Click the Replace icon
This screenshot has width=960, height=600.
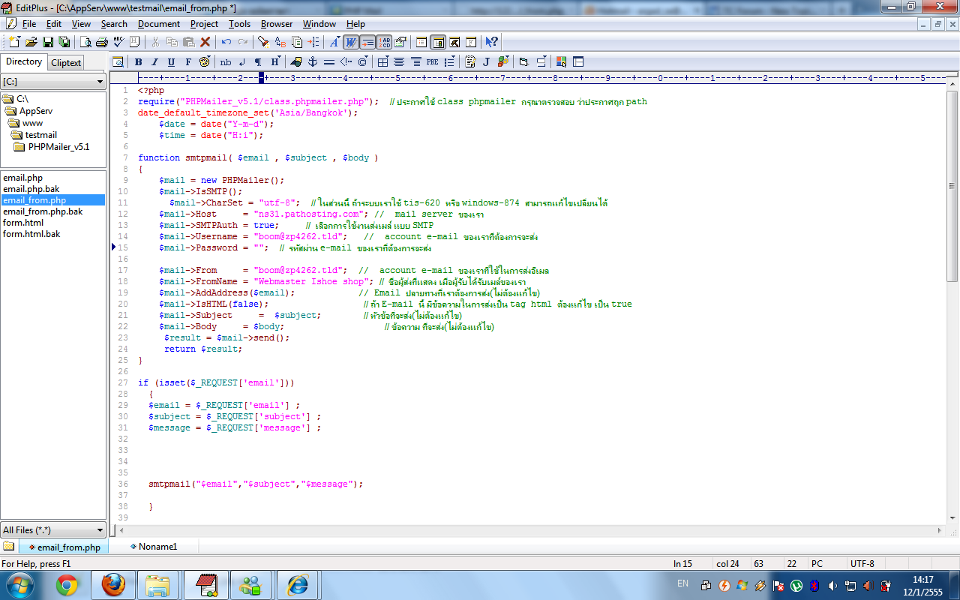(280, 42)
